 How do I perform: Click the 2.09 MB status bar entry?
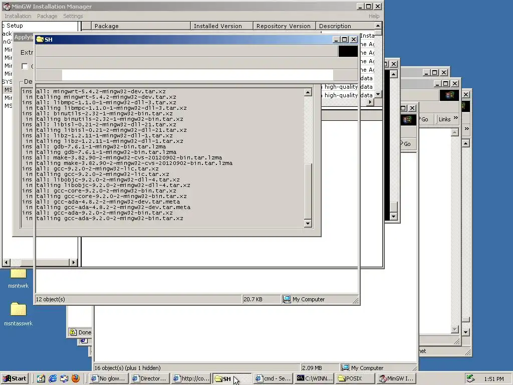point(312,367)
